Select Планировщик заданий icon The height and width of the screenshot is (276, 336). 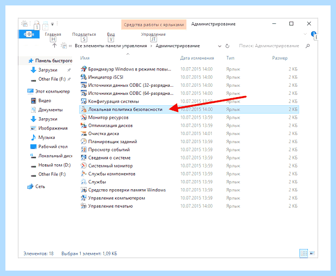(83, 142)
